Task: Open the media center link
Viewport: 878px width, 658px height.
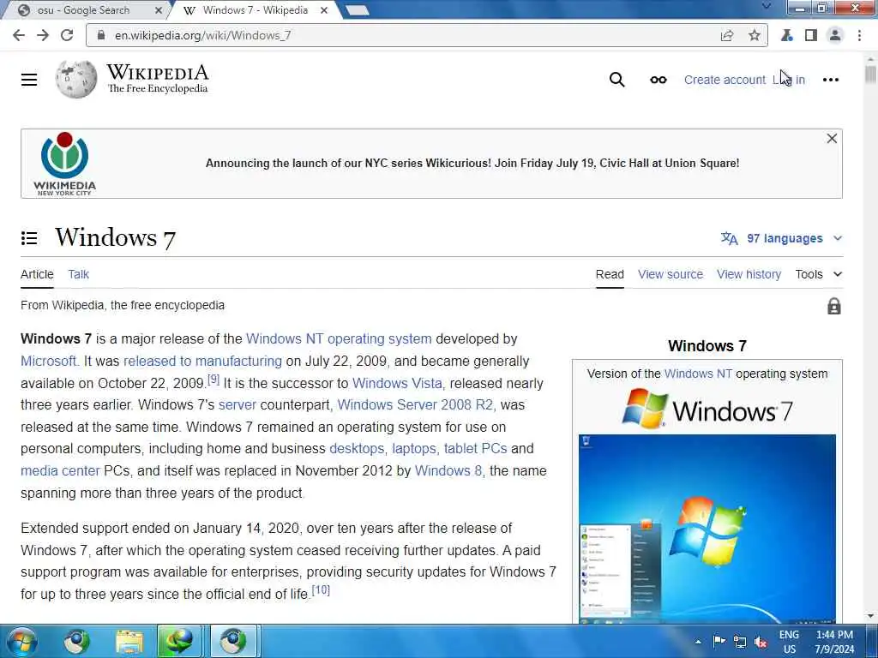Action: [60, 470]
